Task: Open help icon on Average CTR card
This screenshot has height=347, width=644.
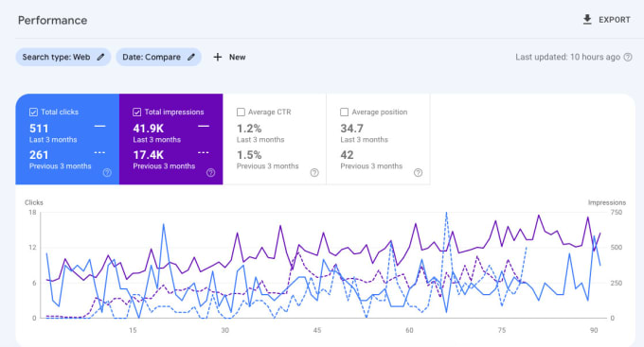Action: 314,173
